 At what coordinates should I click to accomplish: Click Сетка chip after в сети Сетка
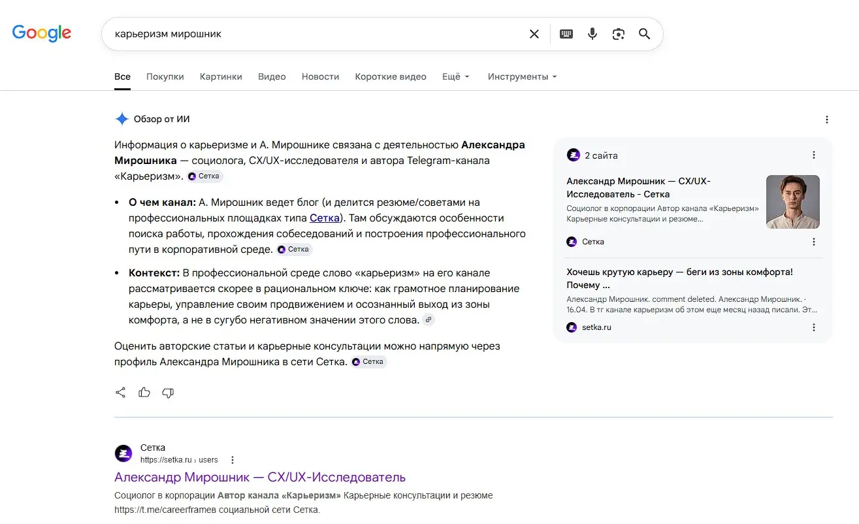coord(368,362)
